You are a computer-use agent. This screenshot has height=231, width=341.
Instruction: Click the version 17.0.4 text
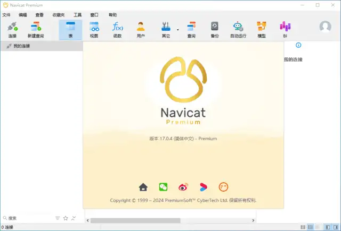point(183,139)
